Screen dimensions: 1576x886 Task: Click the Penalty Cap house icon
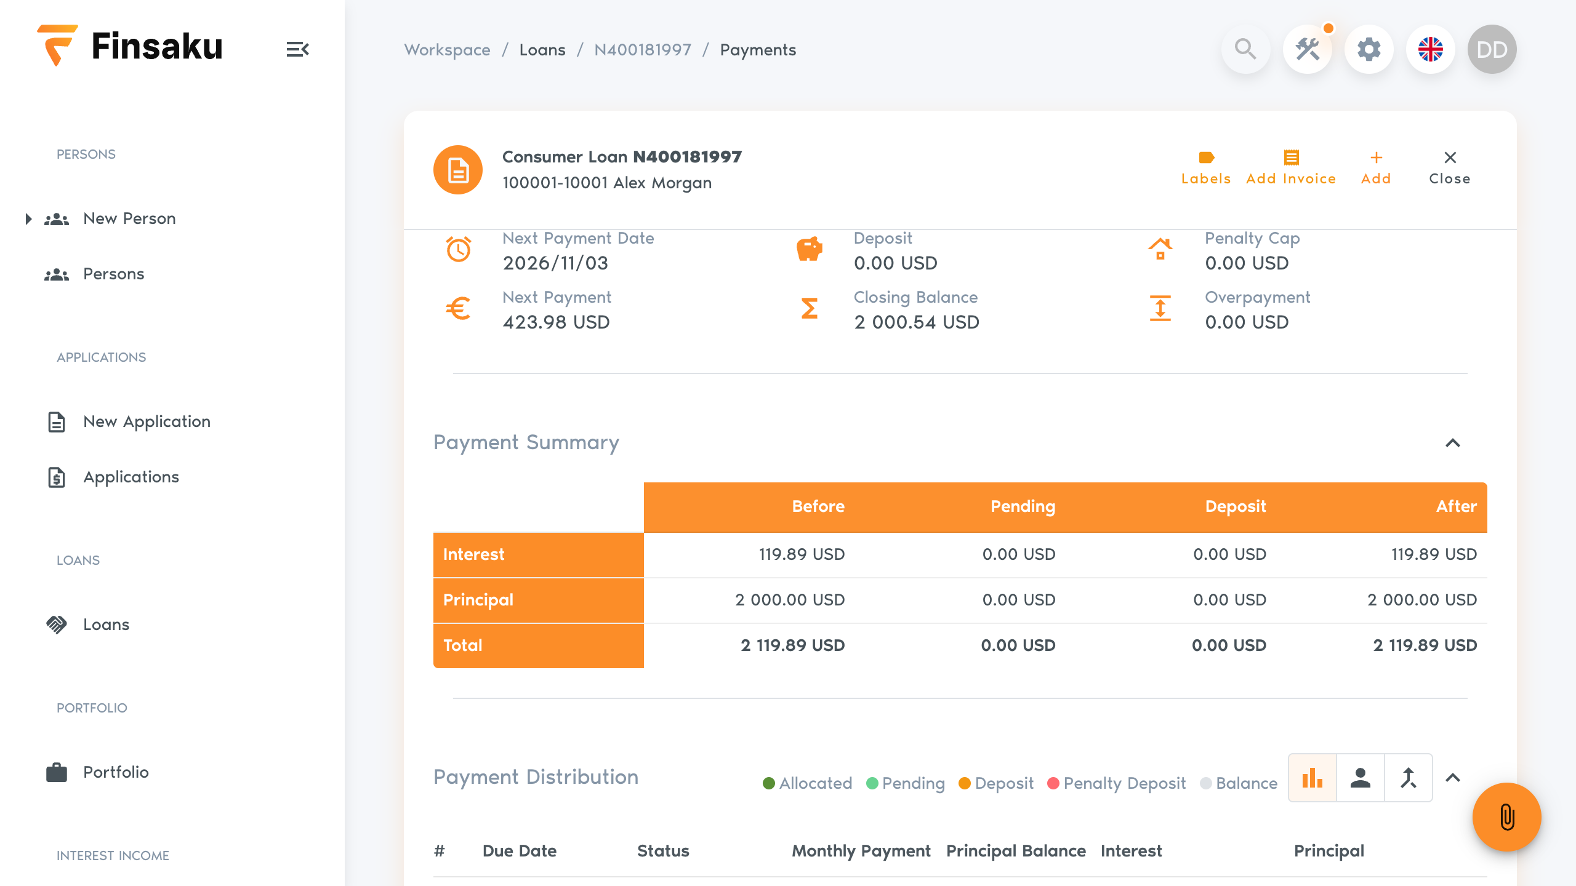click(x=1160, y=249)
